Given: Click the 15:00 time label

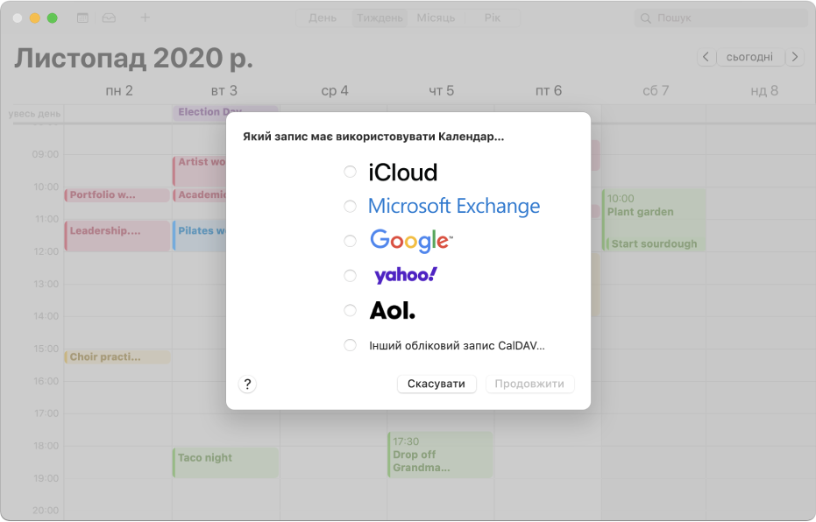Looking at the screenshot, I should (46, 349).
